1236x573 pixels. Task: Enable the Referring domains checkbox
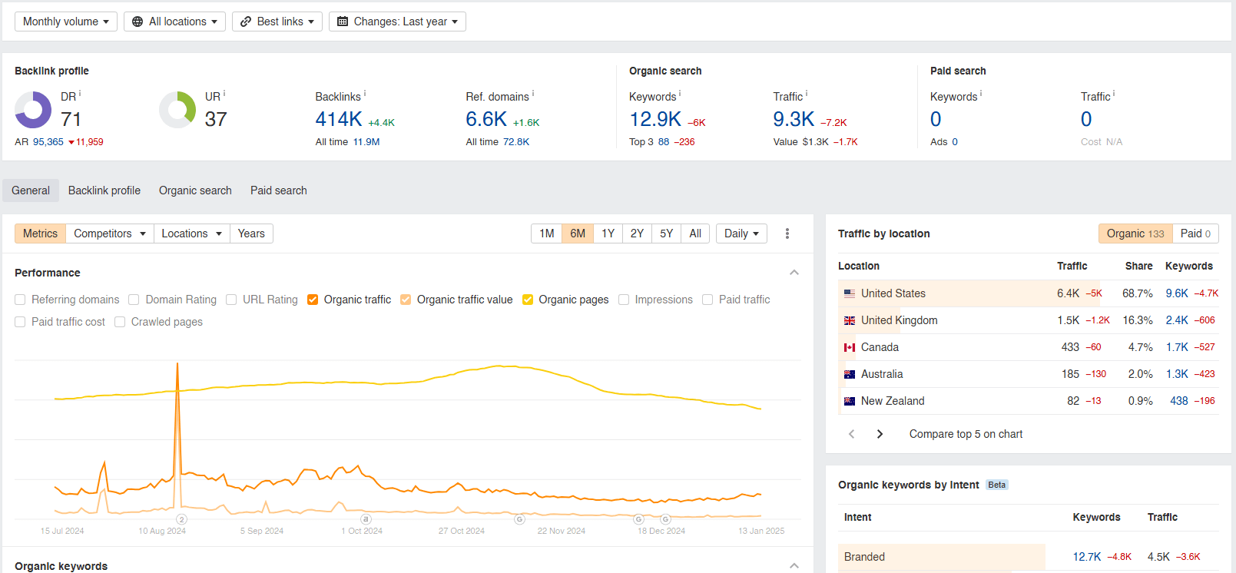click(20, 300)
